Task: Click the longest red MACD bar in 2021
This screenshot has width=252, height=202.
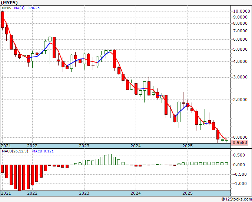Action: pos(20,178)
